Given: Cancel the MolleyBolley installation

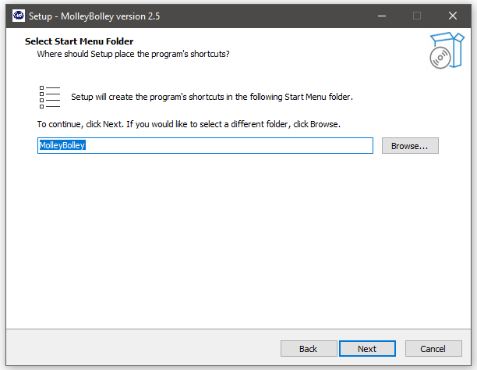Looking at the screenshot, I should [x=433, y=348].
